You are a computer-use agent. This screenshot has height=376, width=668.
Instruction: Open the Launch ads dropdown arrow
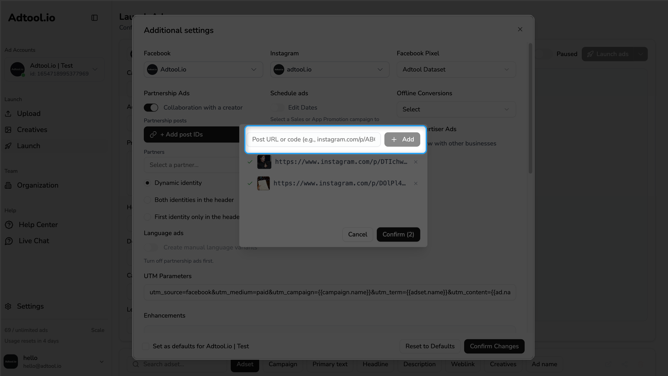(641, 54)
